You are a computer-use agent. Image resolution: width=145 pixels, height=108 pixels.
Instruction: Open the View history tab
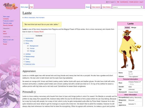coord(106,7)
